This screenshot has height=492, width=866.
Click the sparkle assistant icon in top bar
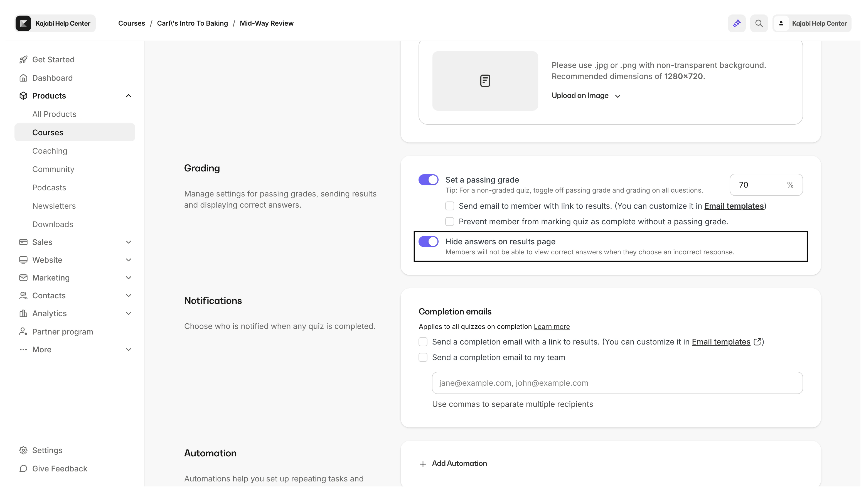click(736, 23)
